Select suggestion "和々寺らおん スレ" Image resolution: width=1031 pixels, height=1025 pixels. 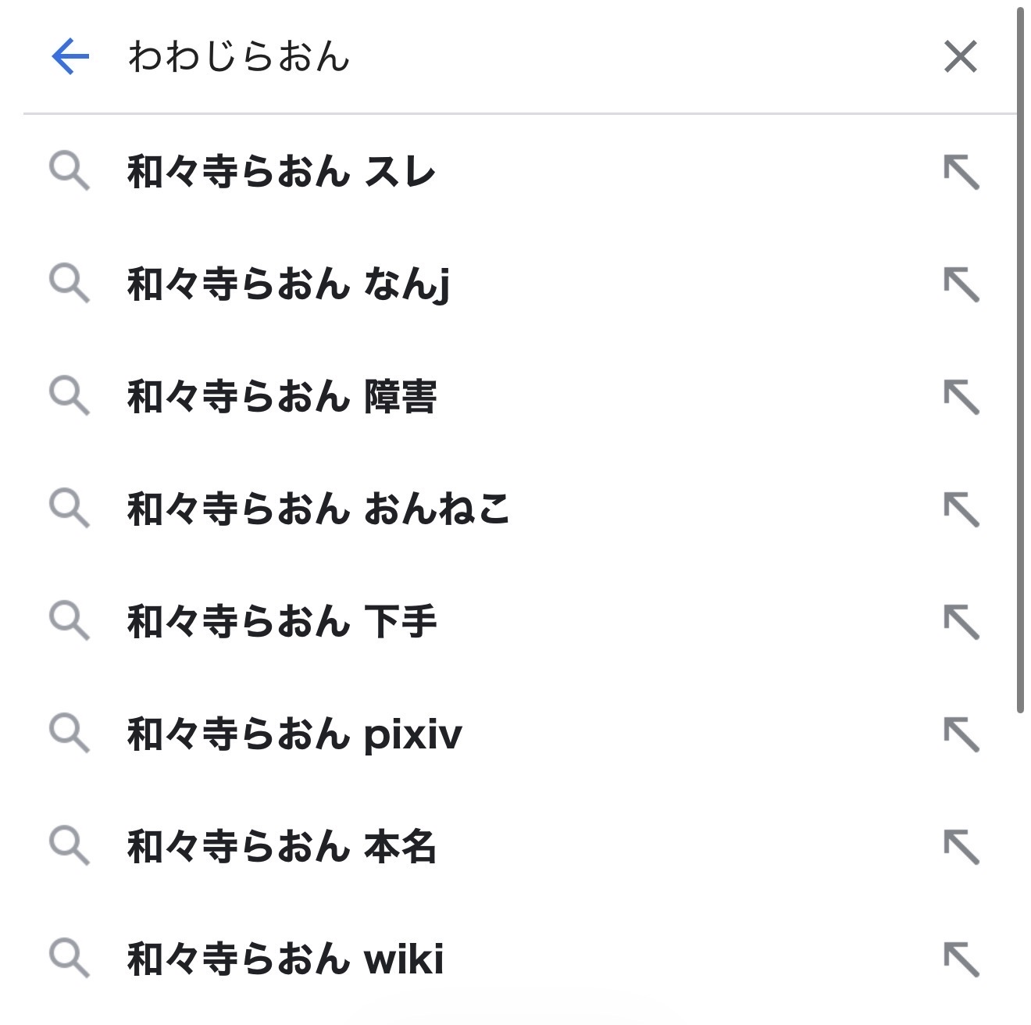tap(281, 172)
